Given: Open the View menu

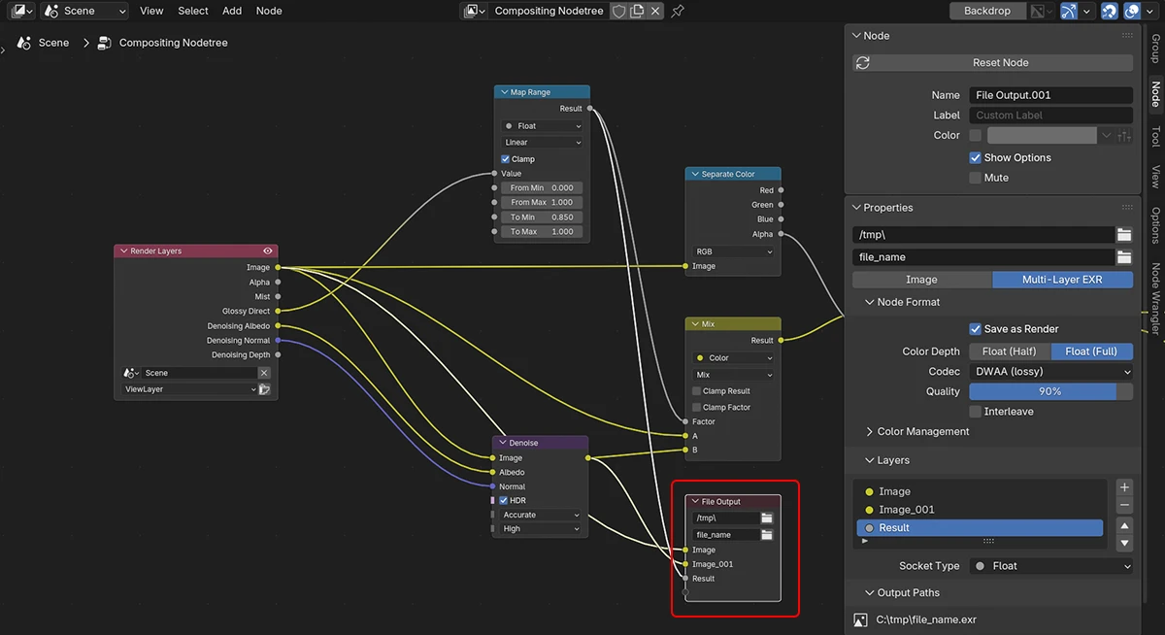Looking at the screenshot, I should point(151,11).
